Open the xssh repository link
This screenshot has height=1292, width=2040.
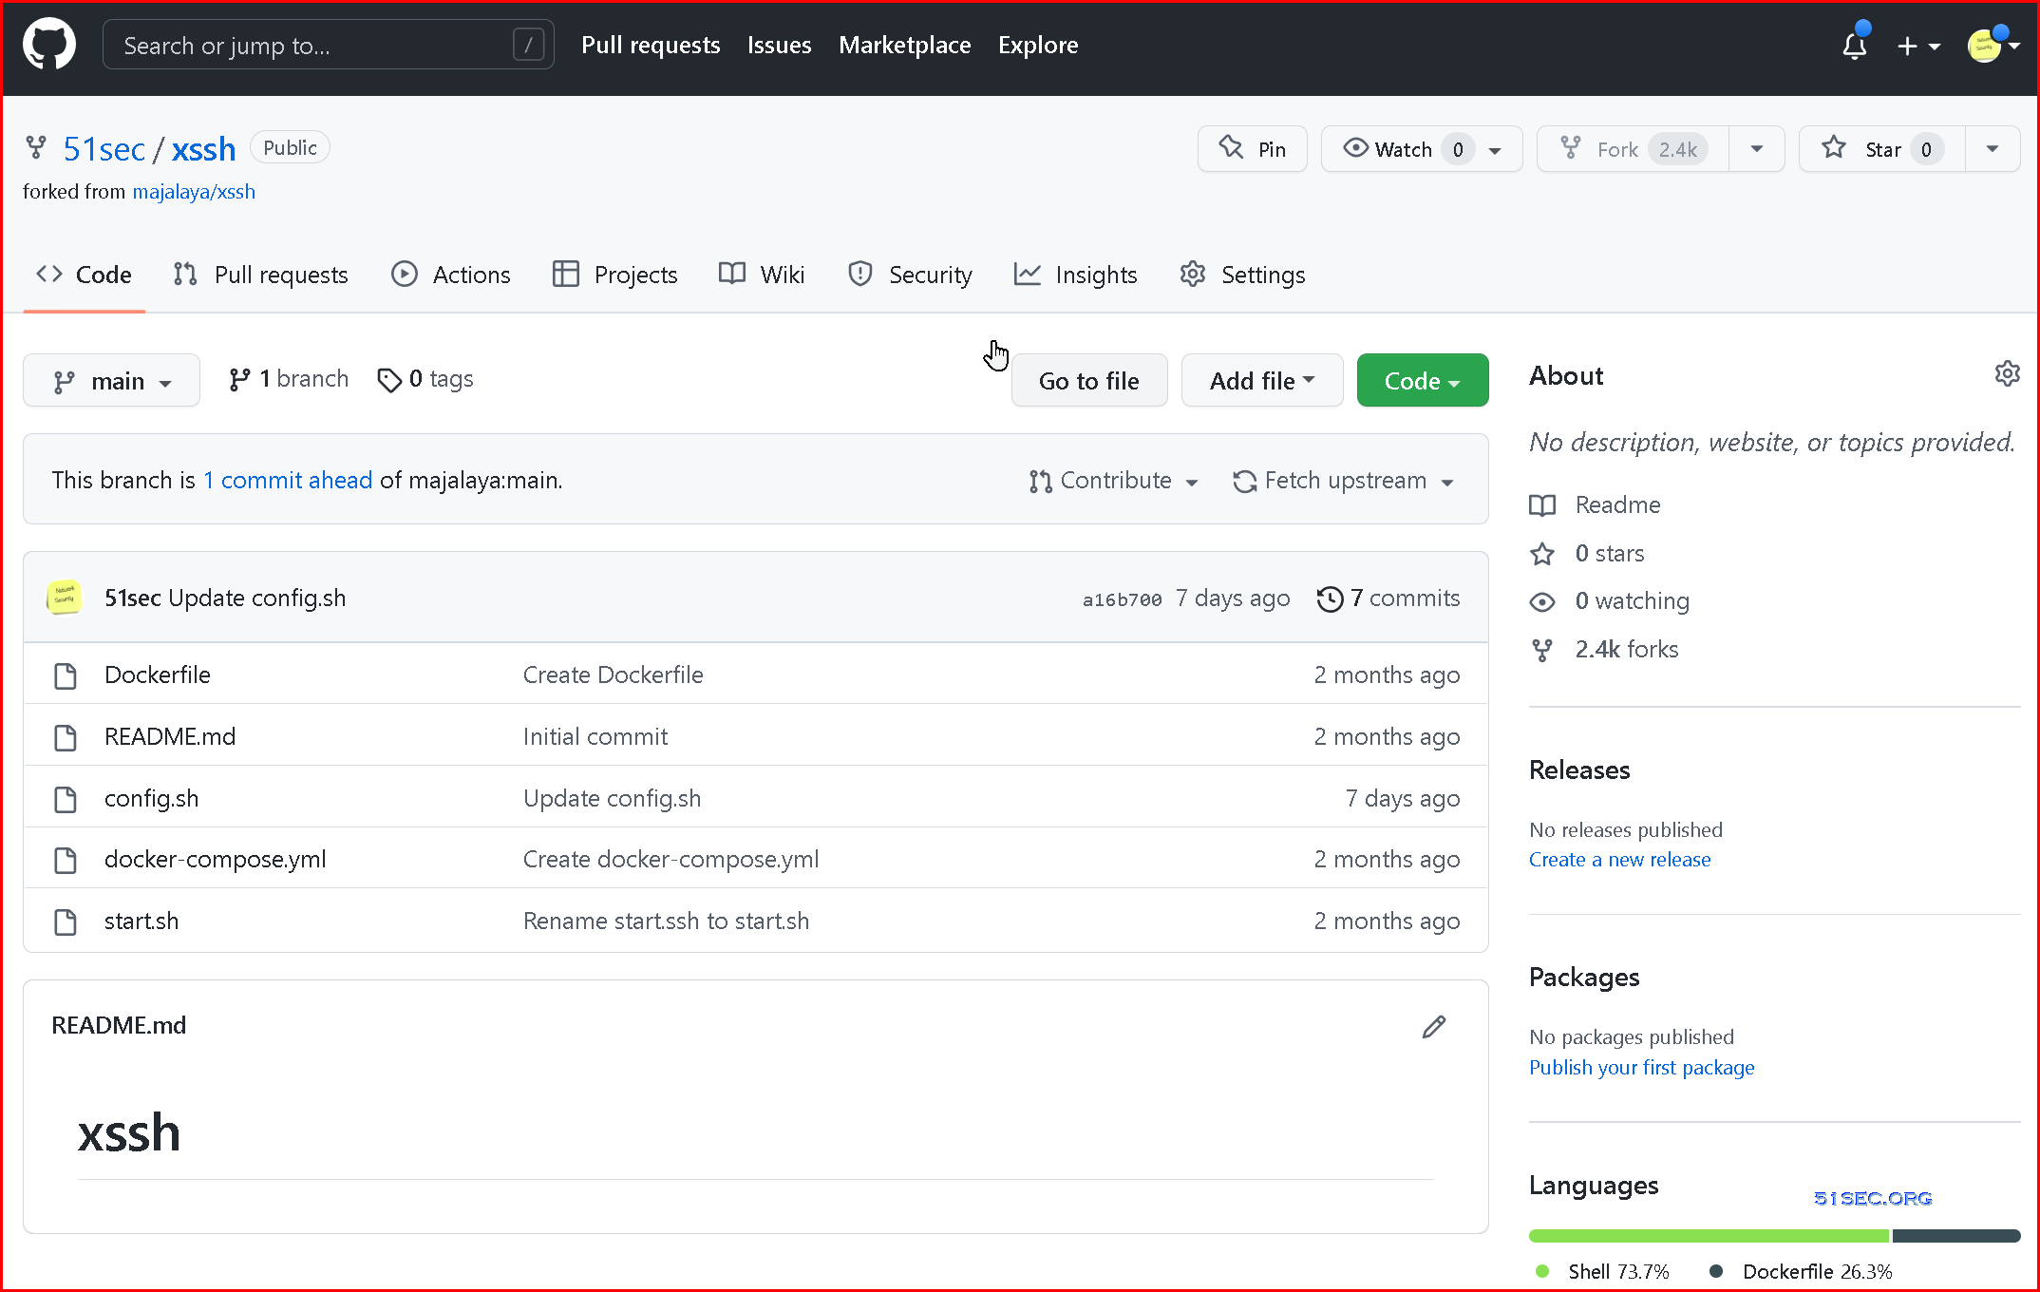coord(203,149)
